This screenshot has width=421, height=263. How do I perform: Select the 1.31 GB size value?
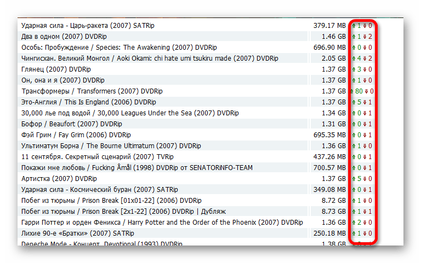coord(334,124)
